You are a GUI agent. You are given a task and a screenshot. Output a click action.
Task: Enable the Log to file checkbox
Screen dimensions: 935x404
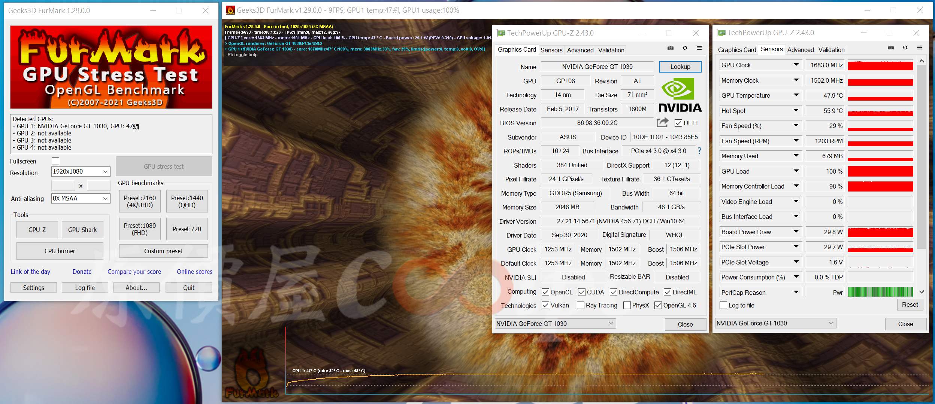point(723,305)
